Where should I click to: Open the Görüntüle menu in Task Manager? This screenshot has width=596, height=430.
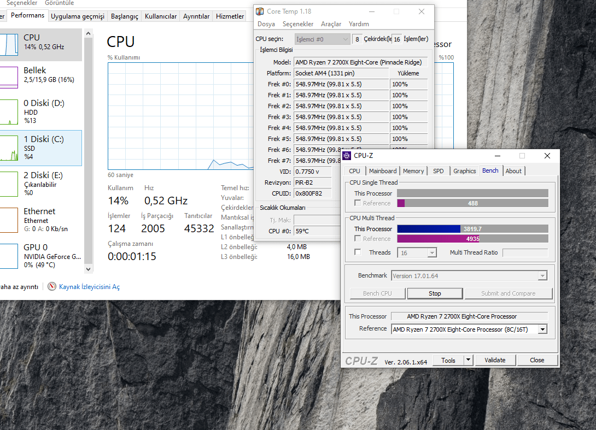(59, 3)
